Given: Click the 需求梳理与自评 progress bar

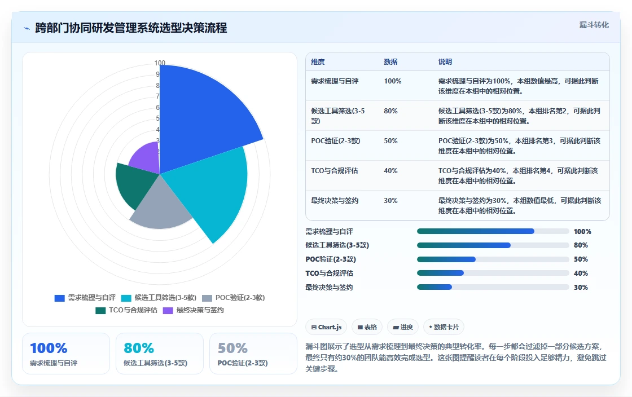Looking at the screenshot, I should 493,232.
